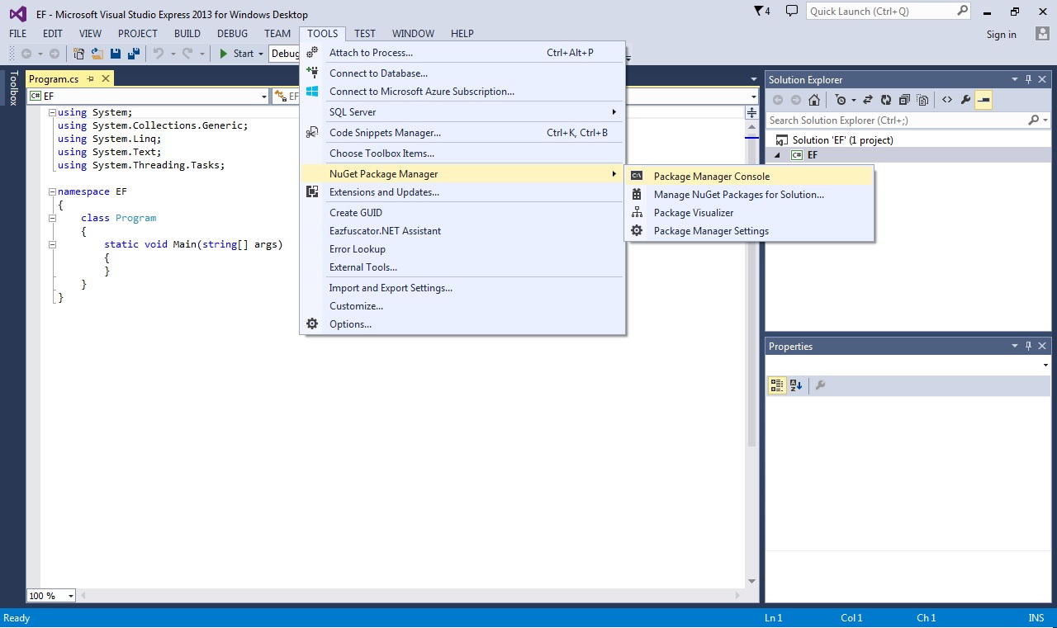Click the New Project toolbar icon
Image resolution: width=1057 pixels, height=628 pixels.
click(79, 54)
